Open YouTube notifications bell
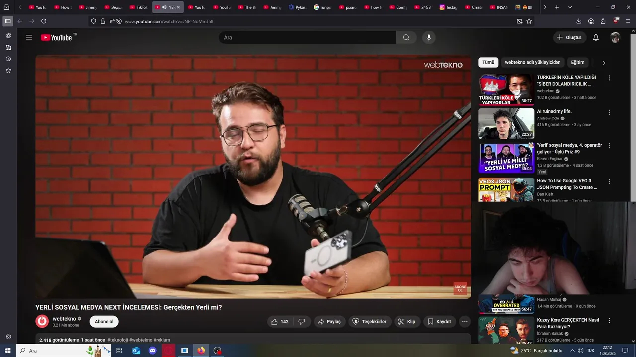 596,37
